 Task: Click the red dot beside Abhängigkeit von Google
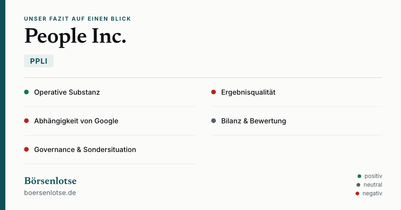[26, 121]
